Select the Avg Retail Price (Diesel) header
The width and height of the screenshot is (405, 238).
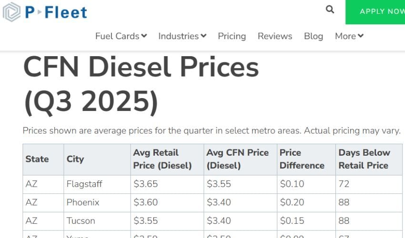[x=162, y=159]
